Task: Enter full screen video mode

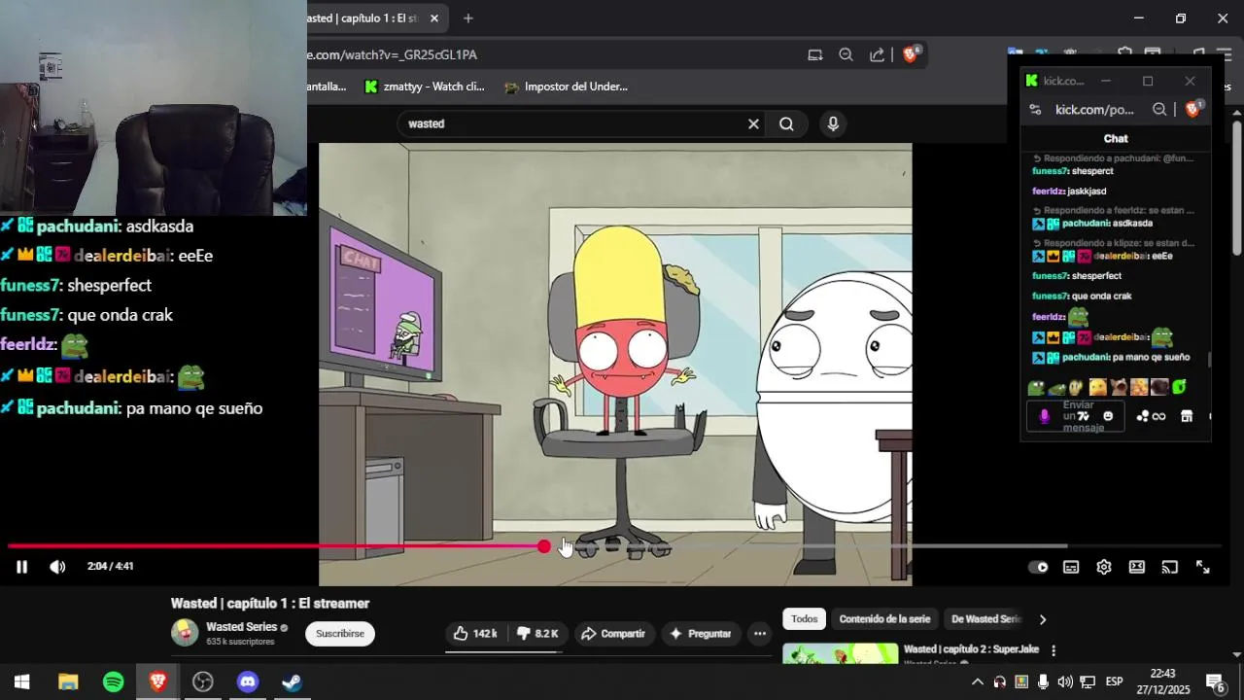Action: [1203, 567]
